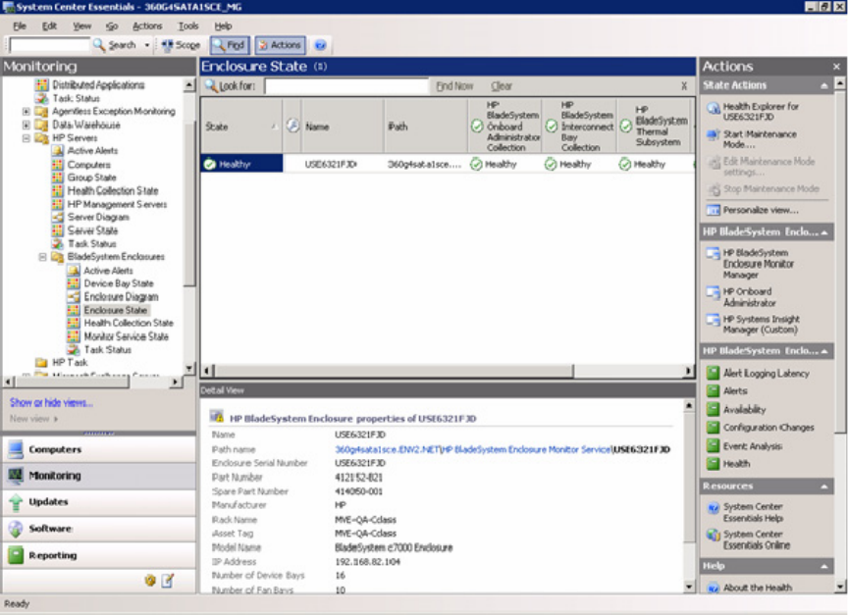Click the Show or hide views link
The image size is (848, 615).
(51, 403)
